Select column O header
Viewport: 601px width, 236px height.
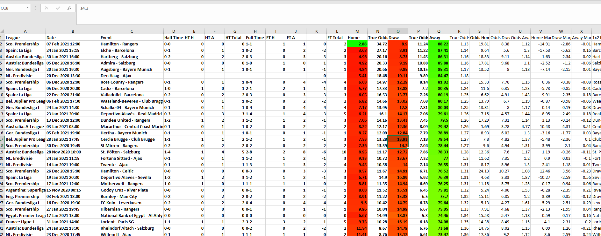(x=398, y=31)
